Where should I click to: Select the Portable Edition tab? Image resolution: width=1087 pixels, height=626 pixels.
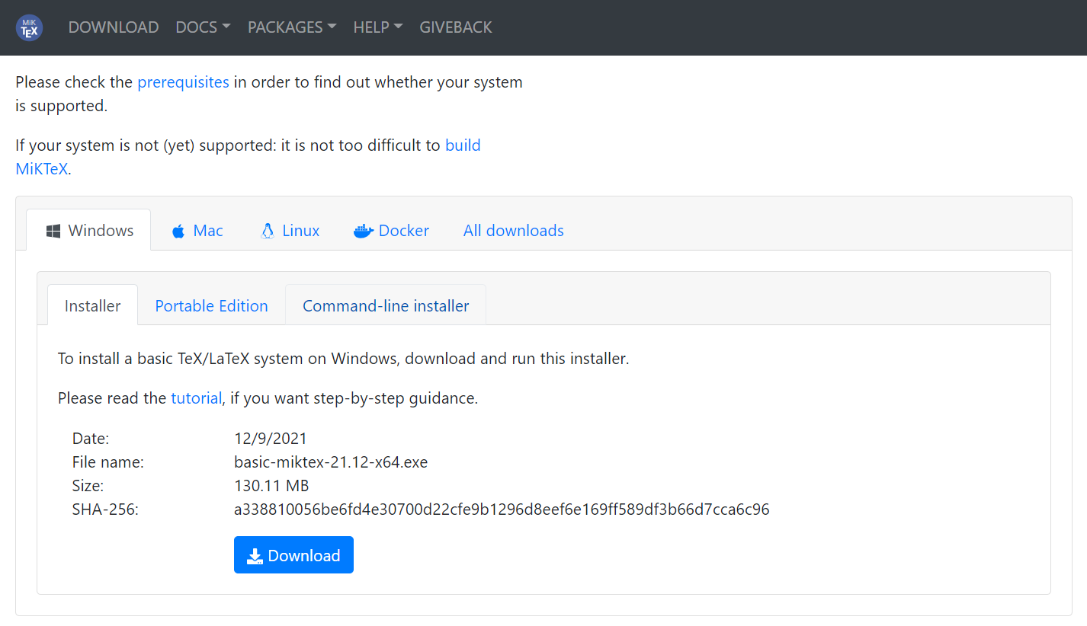point(211,306)
